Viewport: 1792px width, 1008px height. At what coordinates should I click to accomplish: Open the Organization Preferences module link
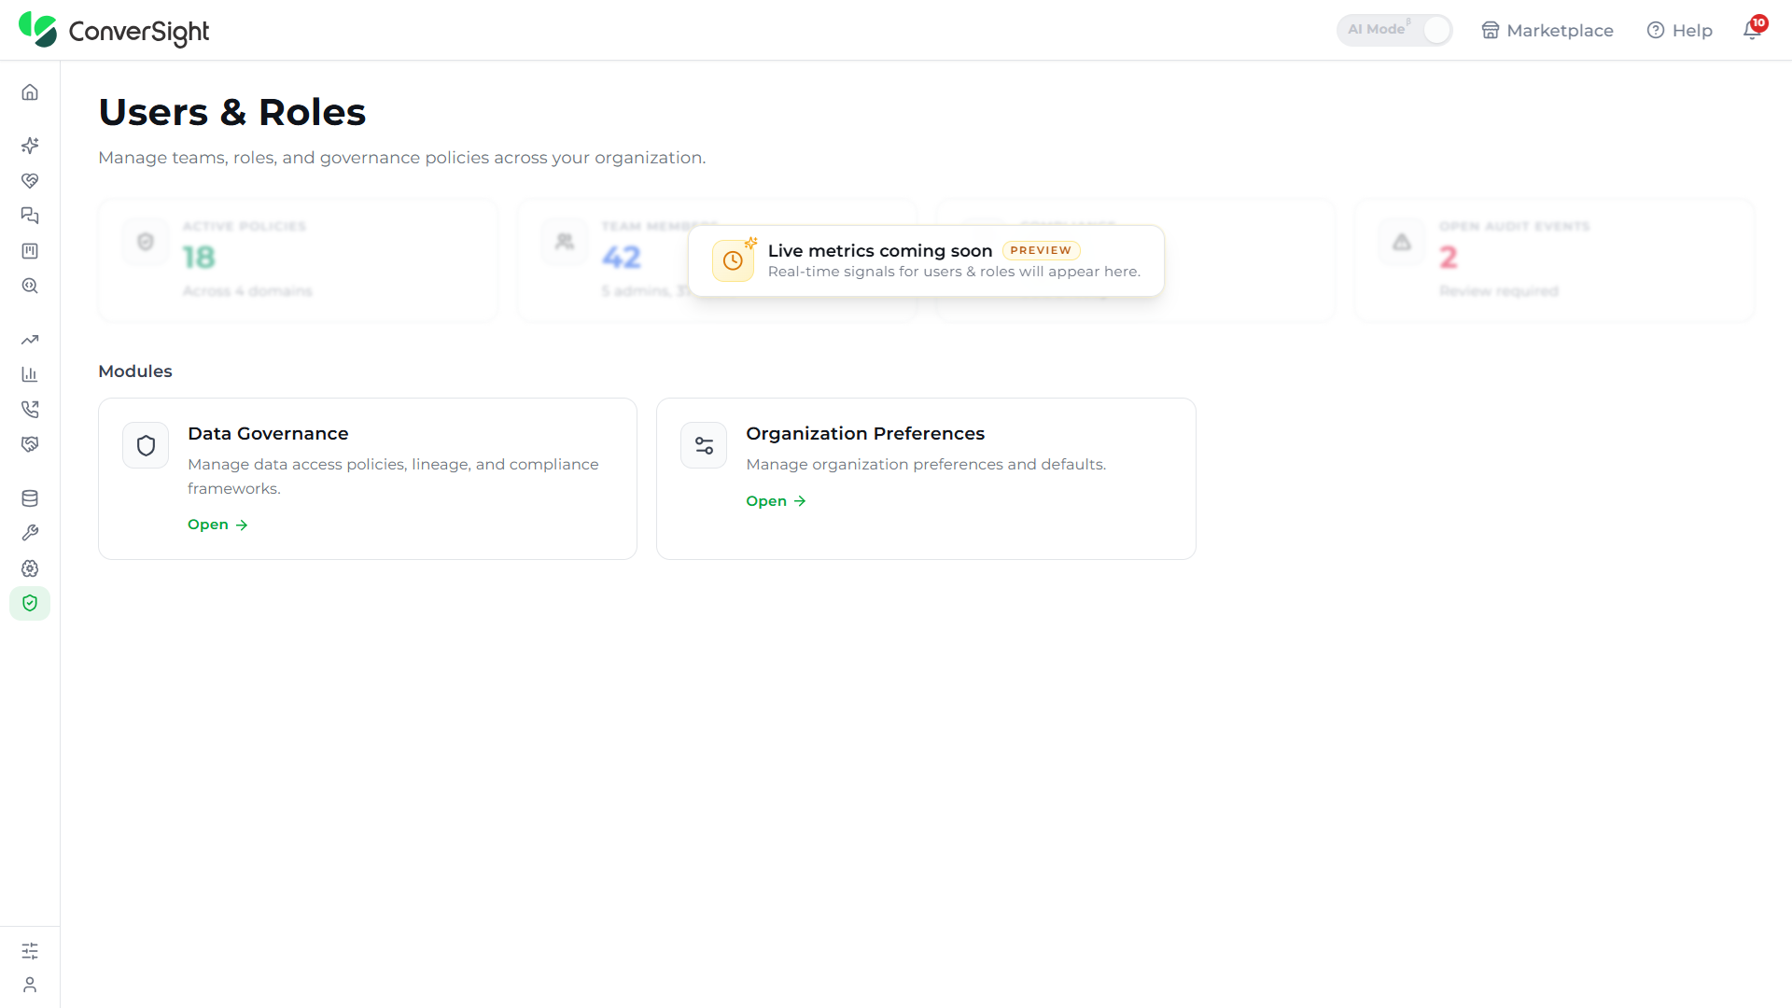point(776,501)
